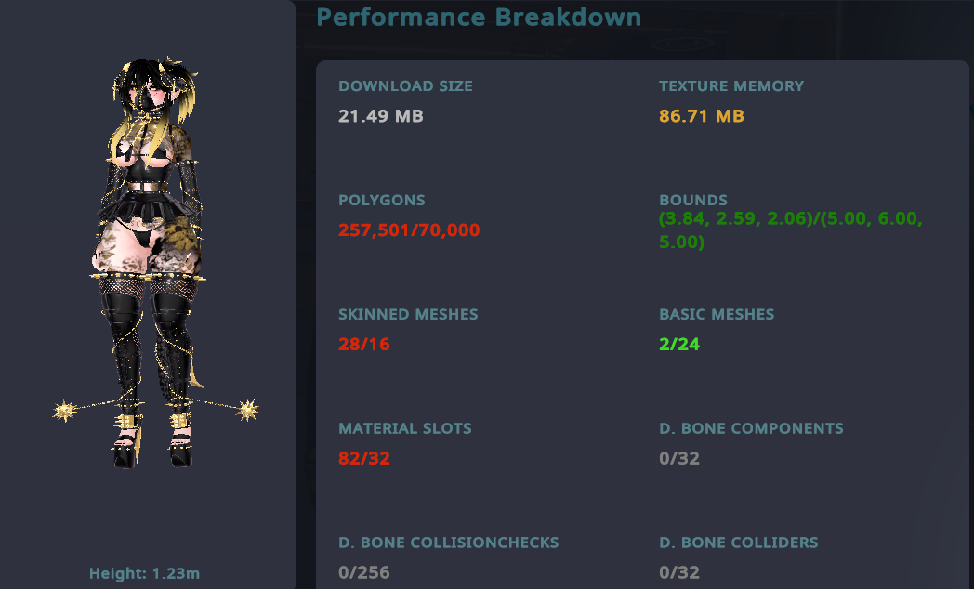
Task: Click the Height: 1.23m label
Action: [x=144, y=573]
